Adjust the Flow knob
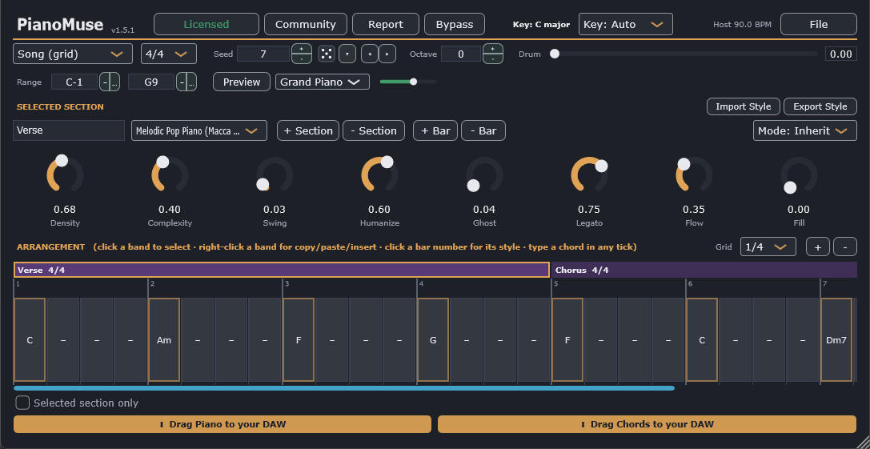The height and width of the screenshot is (449, 870). (x=694, y=174)
